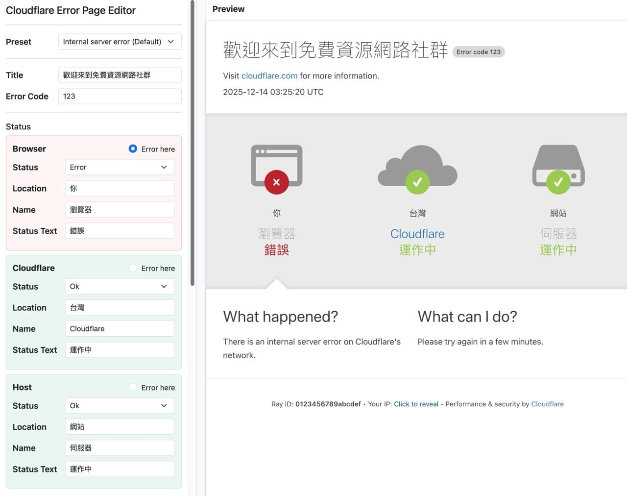Screen dimensions: 627x496
Task: Click the Error code 123 badge beside the title
Action: pyautogui.click(x=479, y=51)
